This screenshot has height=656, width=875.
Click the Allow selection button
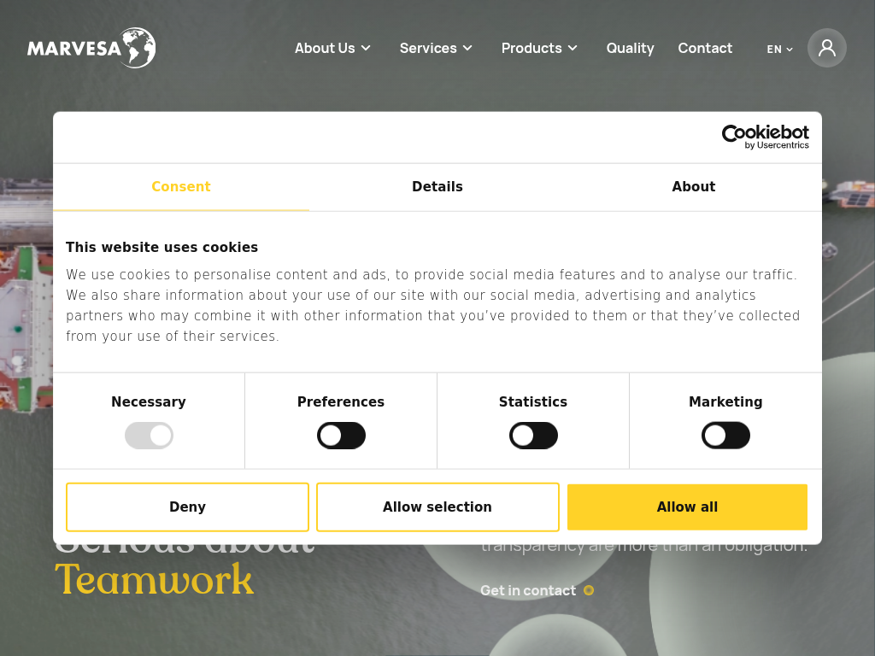click(437, 507)
